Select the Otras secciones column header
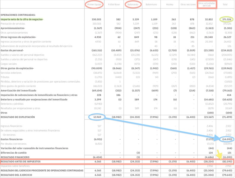Screen dimensions: 235x178 pyautogui.click(x=188, y=5)
